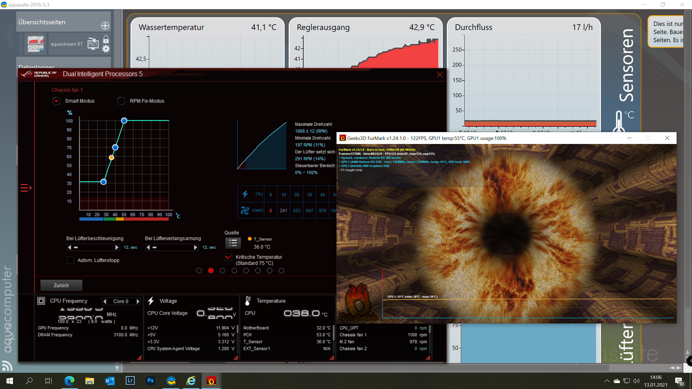Select the Smart Modus radio button

click(x=56, y=101)
